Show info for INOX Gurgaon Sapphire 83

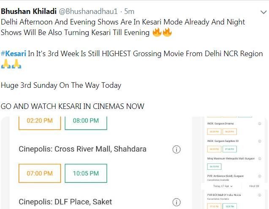(x=259, y=141)
